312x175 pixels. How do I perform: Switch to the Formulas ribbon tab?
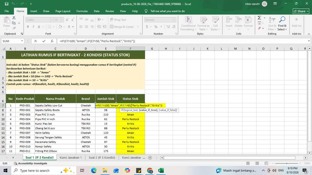click(x=82, y=11)
